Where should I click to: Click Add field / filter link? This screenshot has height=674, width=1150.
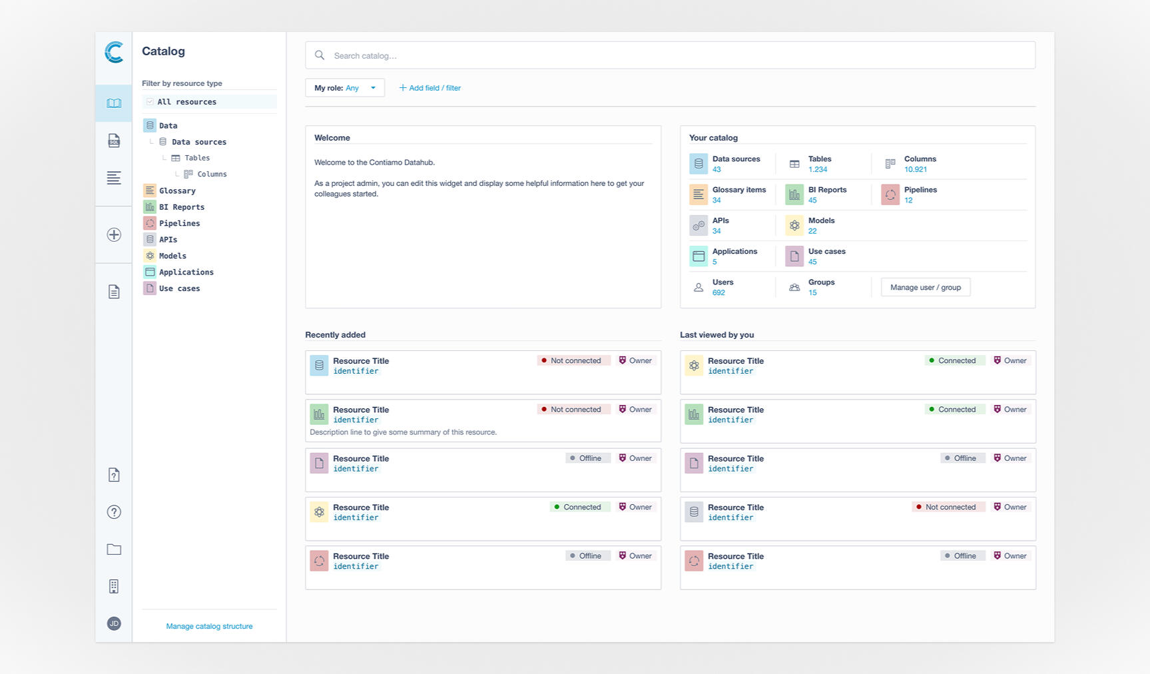430,88
